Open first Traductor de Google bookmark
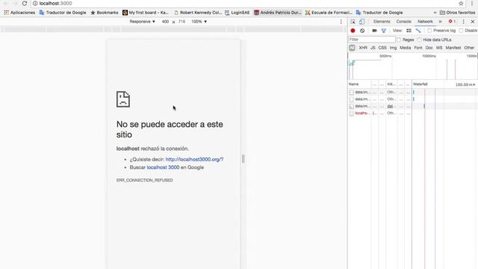Image resolution: width=478 pixels, height=269 pixels. click(x=63, y=13)
